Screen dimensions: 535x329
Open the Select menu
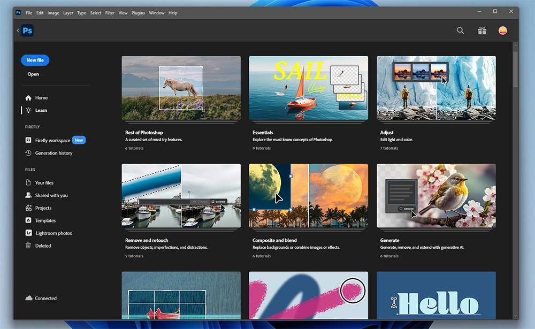(x=96, y=13)
